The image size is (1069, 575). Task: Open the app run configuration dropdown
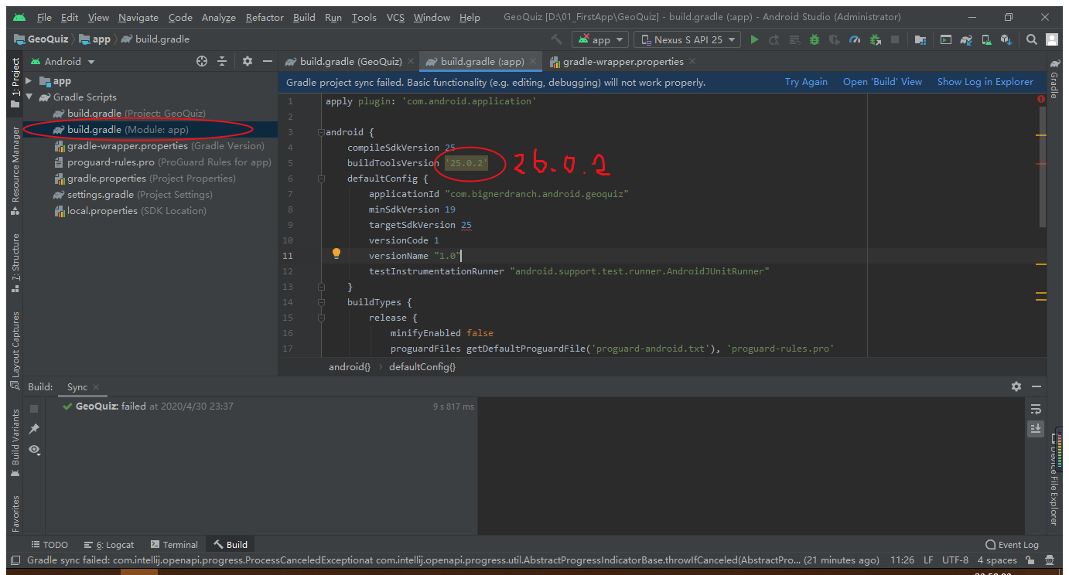click(x=600, y=39)
